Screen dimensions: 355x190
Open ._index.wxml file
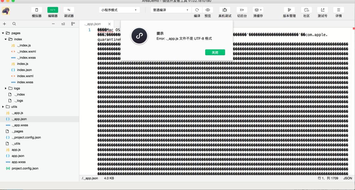pyautogui.click(x=26, y=51)
